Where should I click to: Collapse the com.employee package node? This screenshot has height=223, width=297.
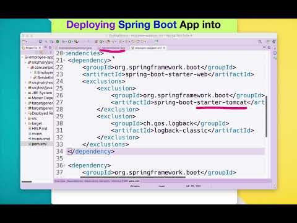(x=28, y=68)
